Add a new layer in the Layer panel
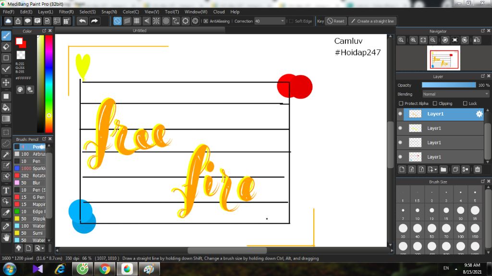 point(402,169)
